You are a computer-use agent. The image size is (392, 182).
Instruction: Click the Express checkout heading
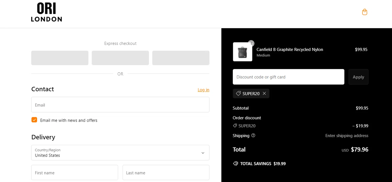[120, 43]
